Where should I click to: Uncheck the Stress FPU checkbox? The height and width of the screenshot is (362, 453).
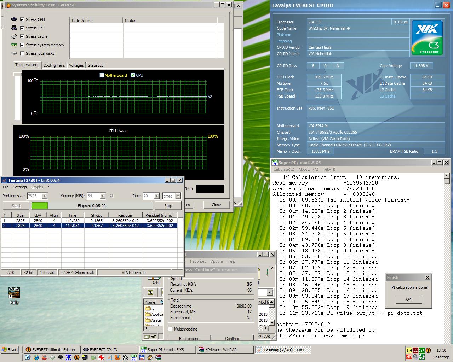tap(22, 28)
